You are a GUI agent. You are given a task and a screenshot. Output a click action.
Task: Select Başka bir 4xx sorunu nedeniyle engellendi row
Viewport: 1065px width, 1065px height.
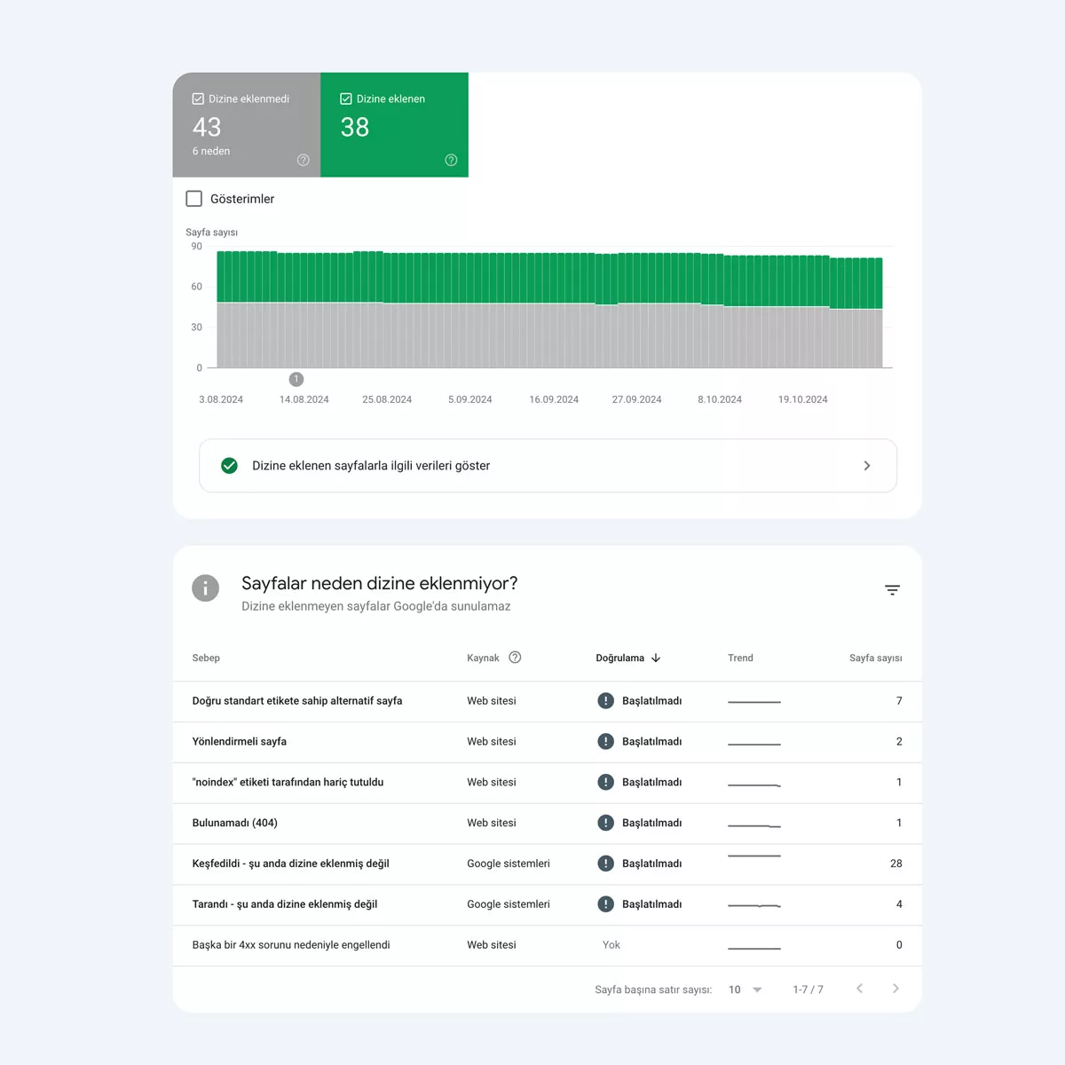click(x=548, y=945)
